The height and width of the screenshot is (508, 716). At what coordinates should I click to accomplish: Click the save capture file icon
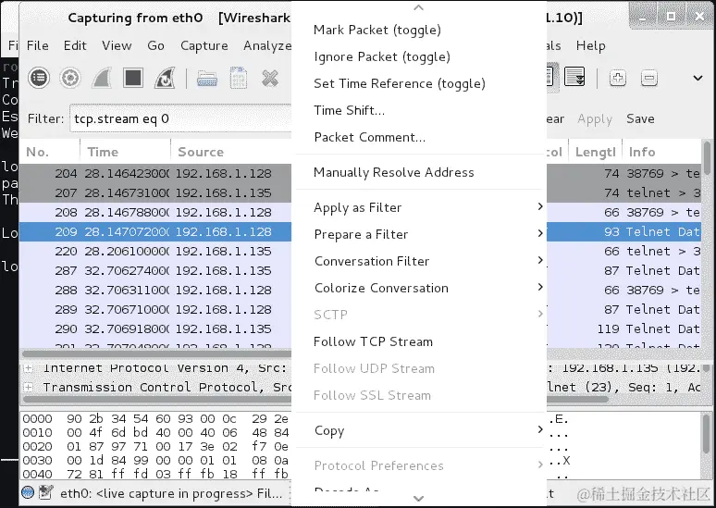point(239,78)
